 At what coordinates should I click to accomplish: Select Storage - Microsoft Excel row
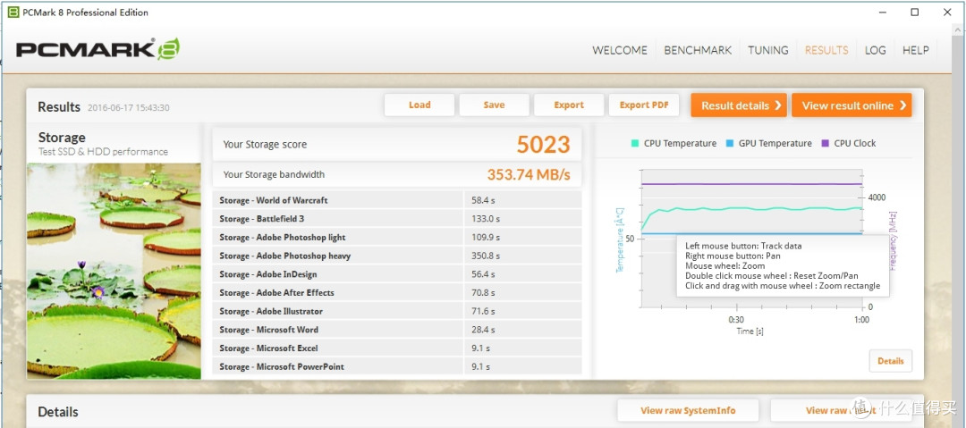click(x=397, y=348)
